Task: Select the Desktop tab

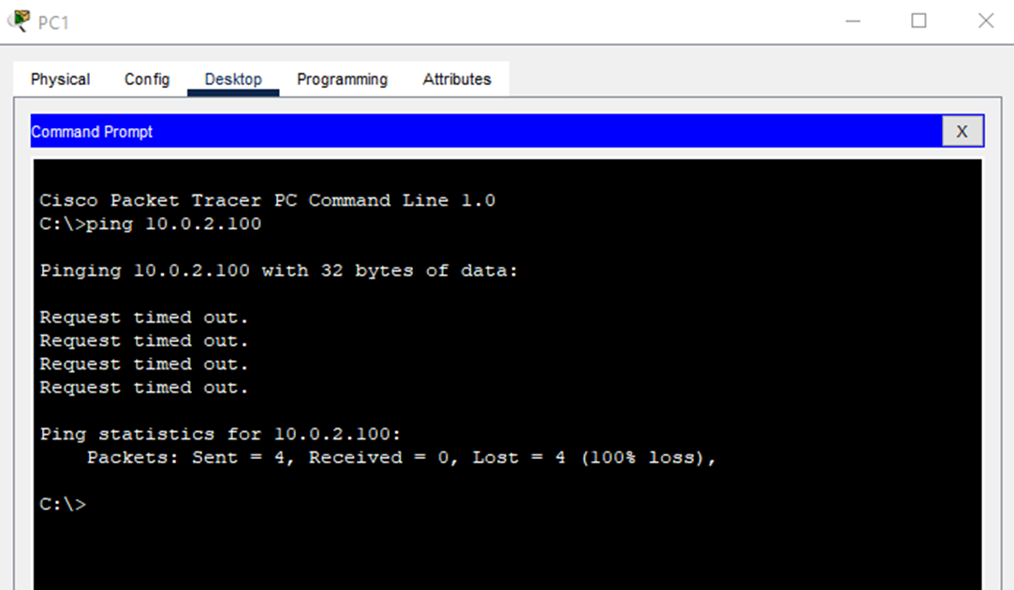Action: click(x=233, y=79)
